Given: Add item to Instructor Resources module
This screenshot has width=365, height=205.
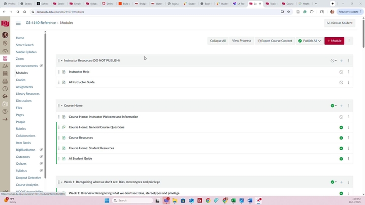Looking at the screenshot, I should [x=342, y=61].
